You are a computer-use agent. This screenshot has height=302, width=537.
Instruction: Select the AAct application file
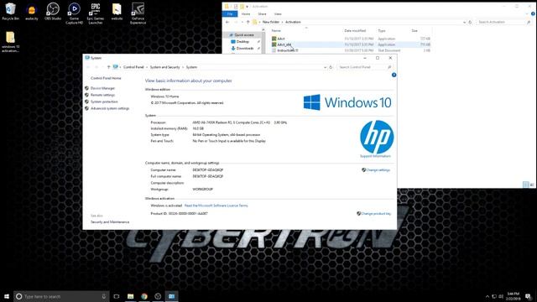pyautogui.click(x=281, y=39)
